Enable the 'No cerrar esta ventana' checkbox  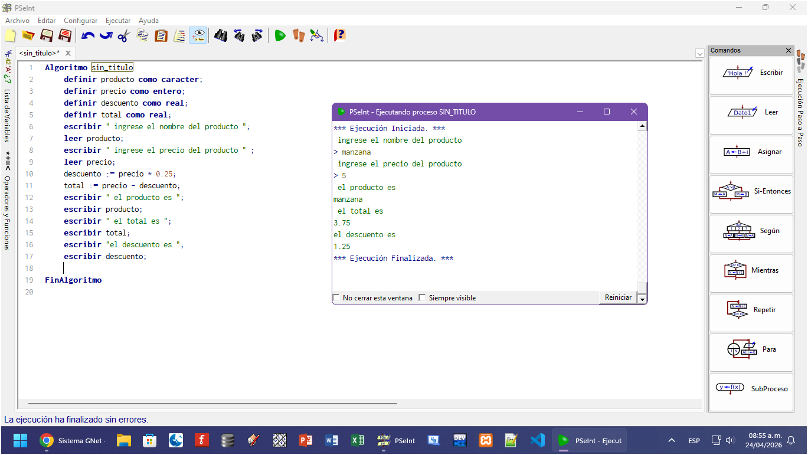tap(336, 298)
